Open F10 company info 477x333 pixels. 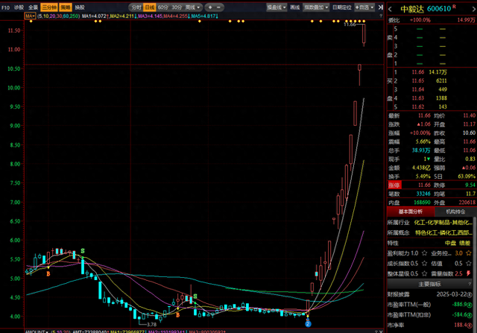coord(5,7)
